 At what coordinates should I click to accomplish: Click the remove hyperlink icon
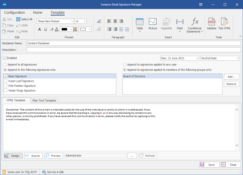pyautogui.click(x=99, y=29)
